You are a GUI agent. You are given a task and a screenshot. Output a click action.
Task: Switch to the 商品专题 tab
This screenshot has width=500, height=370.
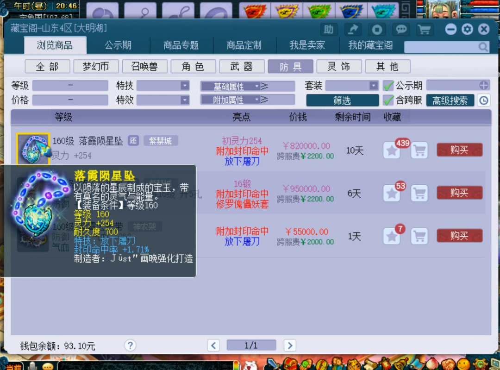tap(181, 45)
